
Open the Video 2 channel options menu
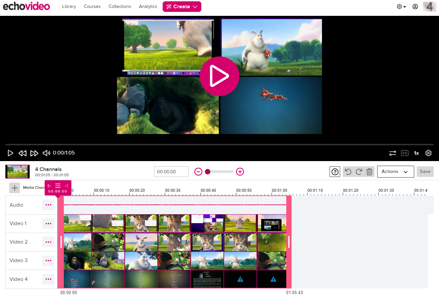(x=48, y=242)
